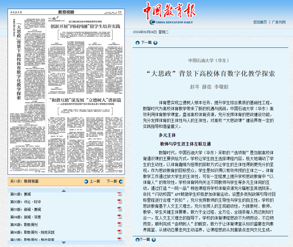Click 下一版 text link
Viewport: 293px width, 247px height.
[112, 181]
